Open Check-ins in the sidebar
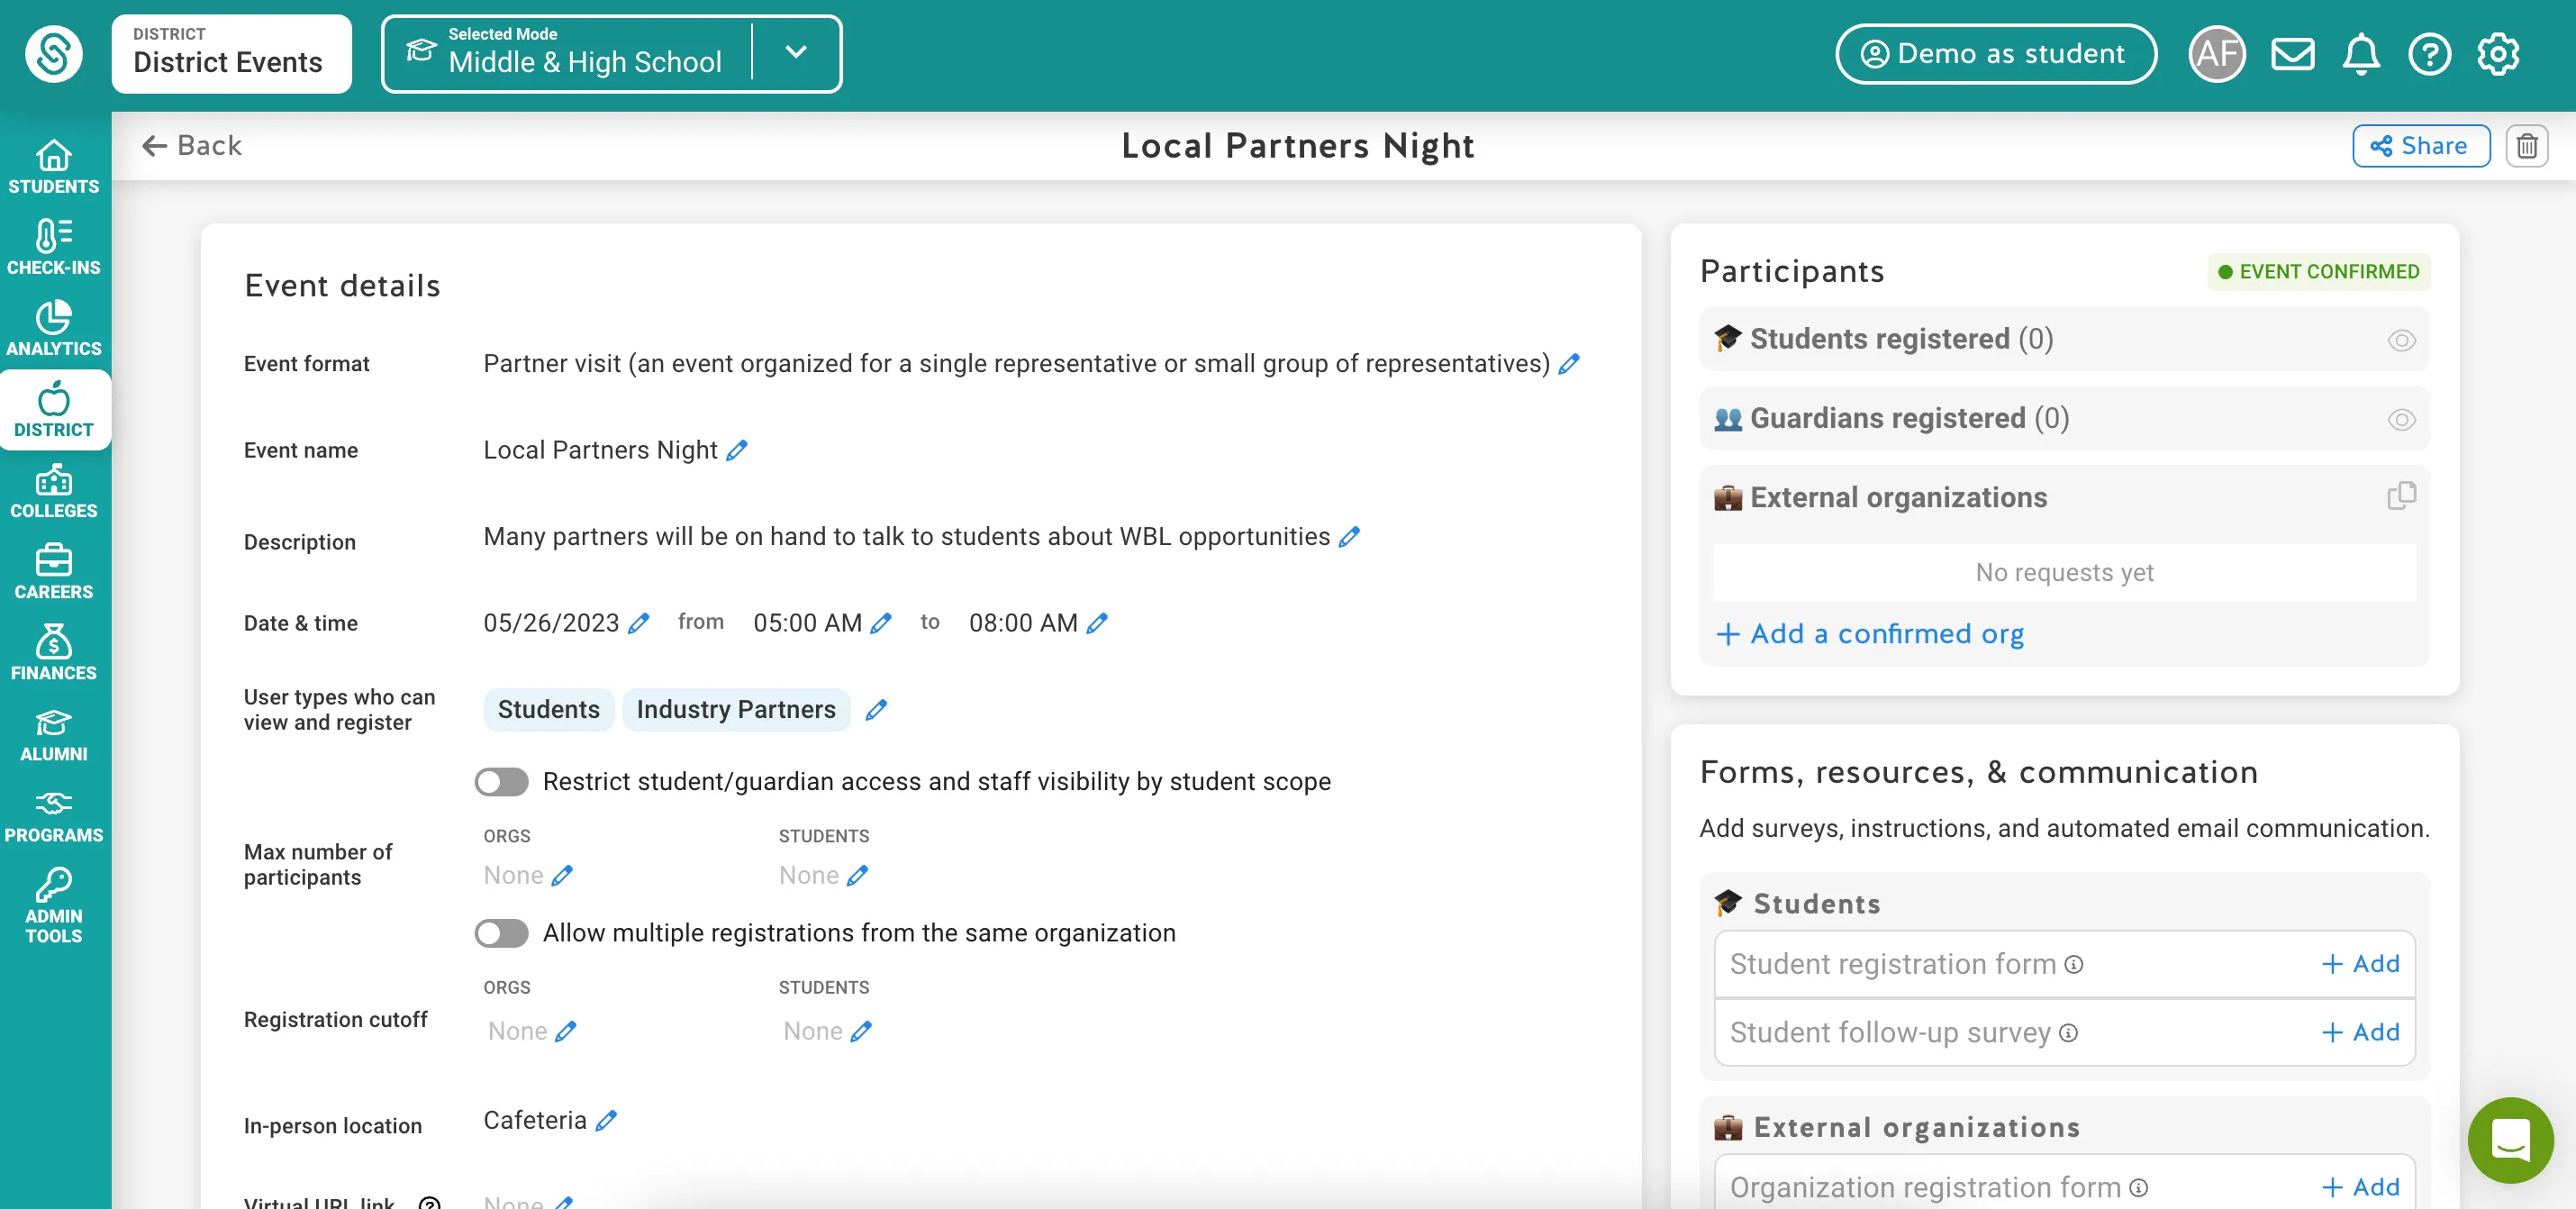The height and width of the screenshot is (1209, 2576). (x=54, y=247)
